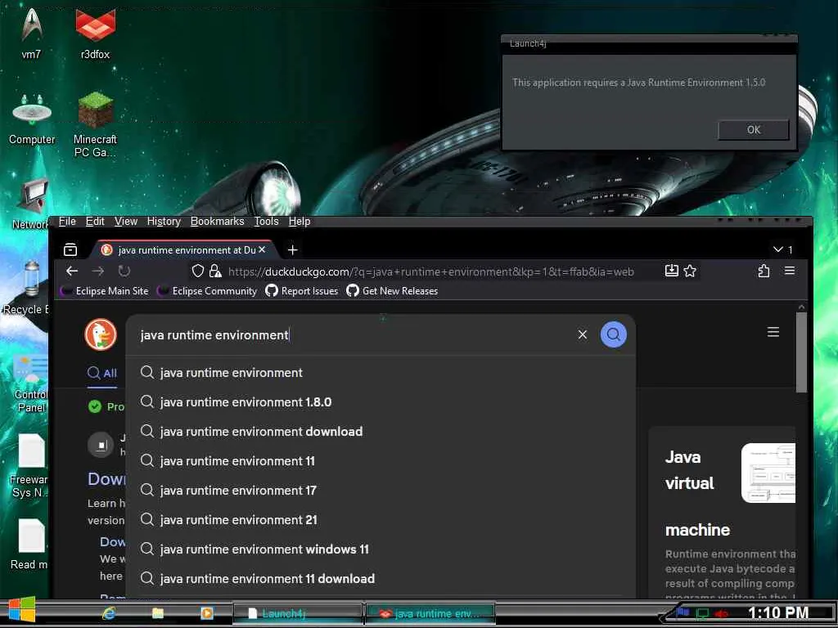
Task: Open the View menu in browser
Action: click(x=125, y=221)
